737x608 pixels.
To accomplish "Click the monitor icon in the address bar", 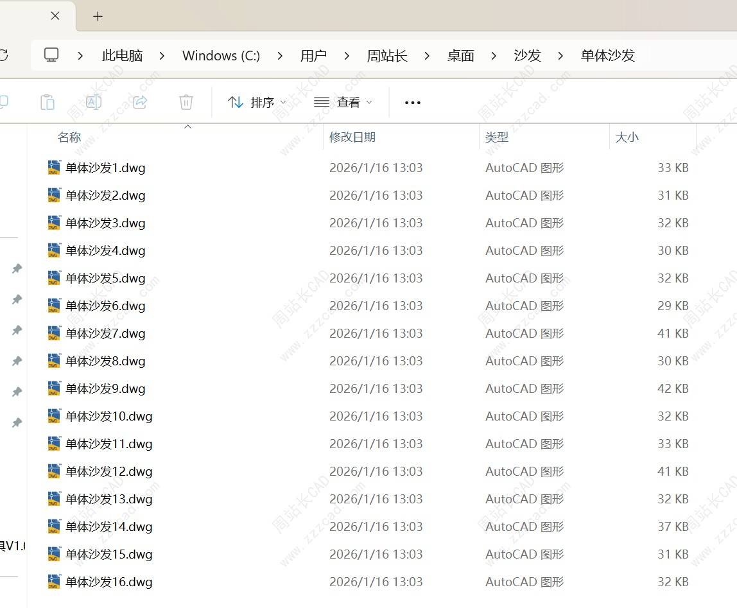I will [51, 55].
